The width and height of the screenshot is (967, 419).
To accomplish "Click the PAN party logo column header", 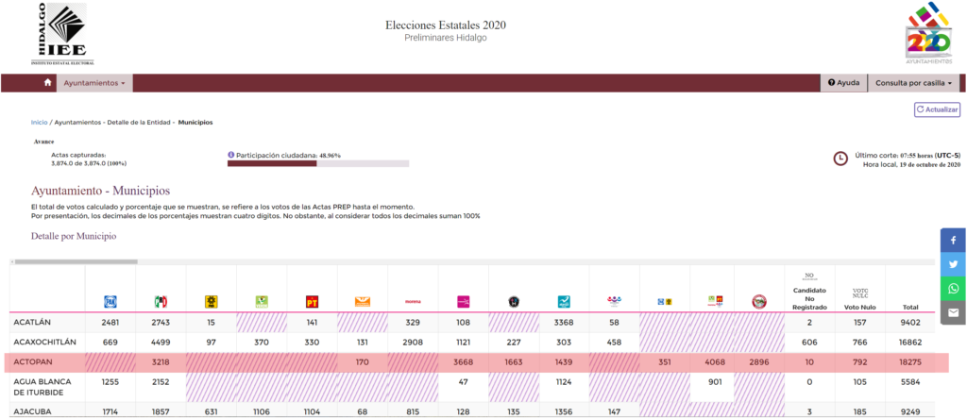I will (110, 302).
